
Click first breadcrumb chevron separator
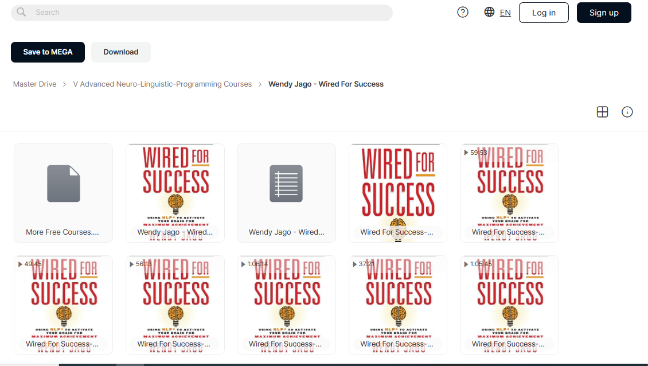tap(64, 84)
